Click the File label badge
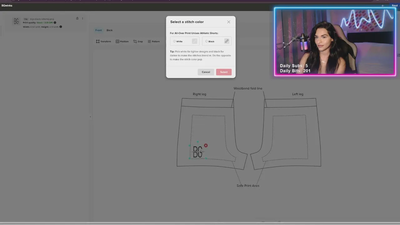This screenshot has height=225, width=400. tap(26, 19)
